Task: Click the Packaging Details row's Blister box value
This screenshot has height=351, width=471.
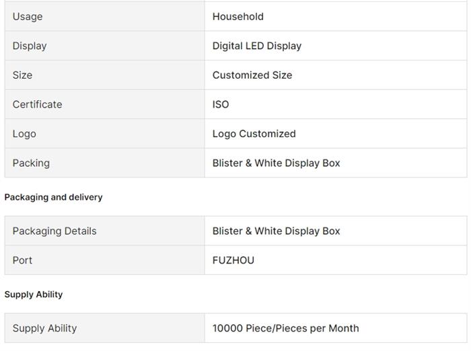Action: tap(276, 231)
